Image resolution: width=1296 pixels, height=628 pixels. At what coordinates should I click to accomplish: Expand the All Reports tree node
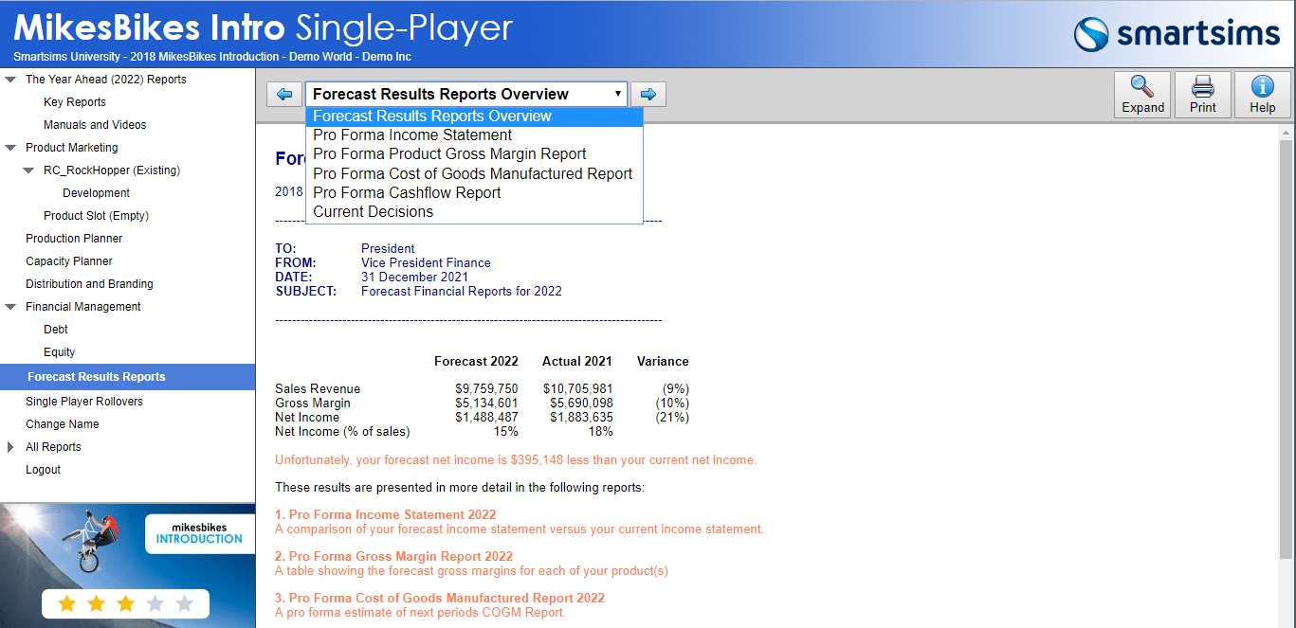coord(10,447)
